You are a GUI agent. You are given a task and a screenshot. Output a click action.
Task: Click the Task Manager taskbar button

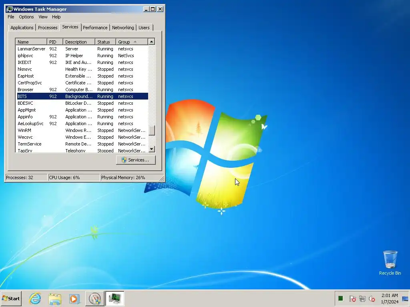click(115, 298)
